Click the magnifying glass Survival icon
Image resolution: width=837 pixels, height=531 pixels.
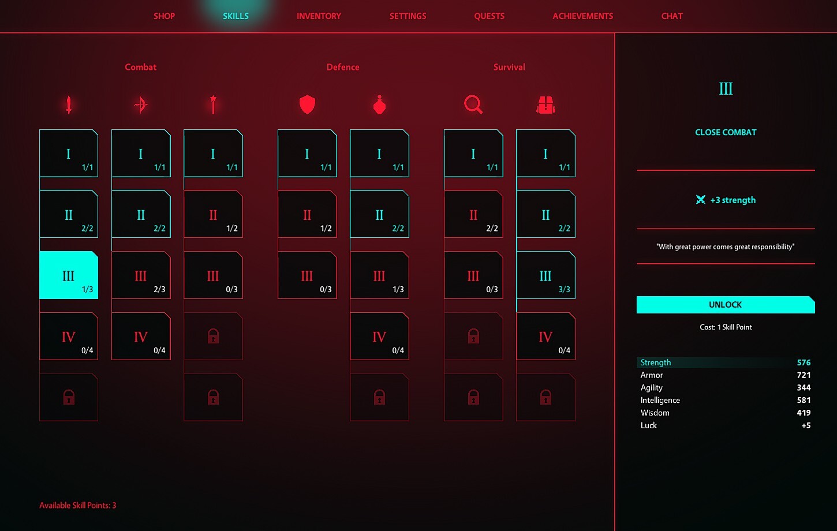point(473,104)
